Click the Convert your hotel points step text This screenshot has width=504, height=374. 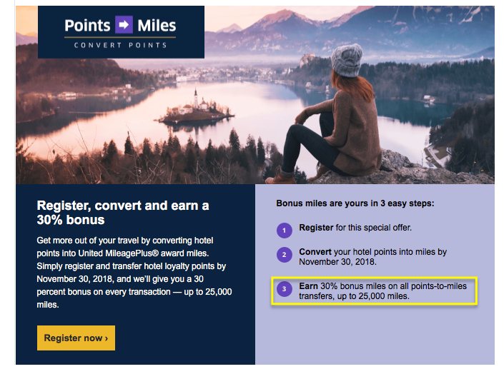tap(373, 256)
